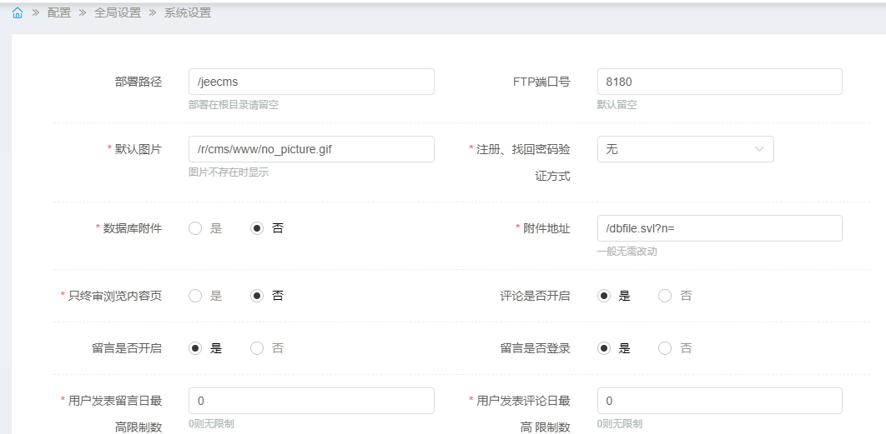
Task: Select 否 for 只终审浏览内容页
Action: click(258, 296)
